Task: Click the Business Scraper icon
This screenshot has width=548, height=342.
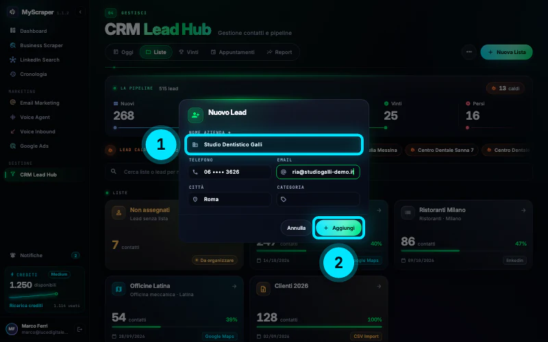Action: 13,45
